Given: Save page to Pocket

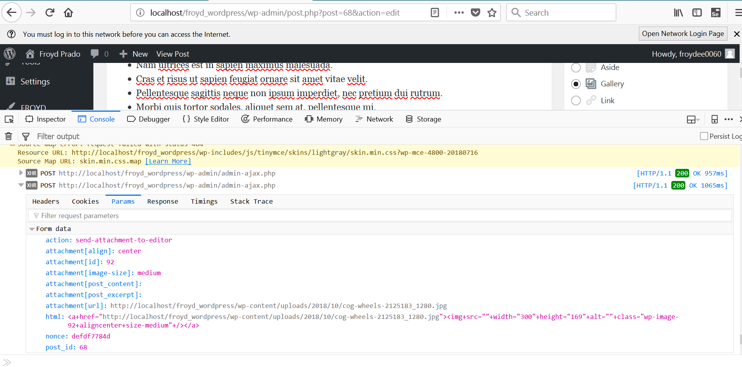Looking at the screenshot, I should (475, 12).
